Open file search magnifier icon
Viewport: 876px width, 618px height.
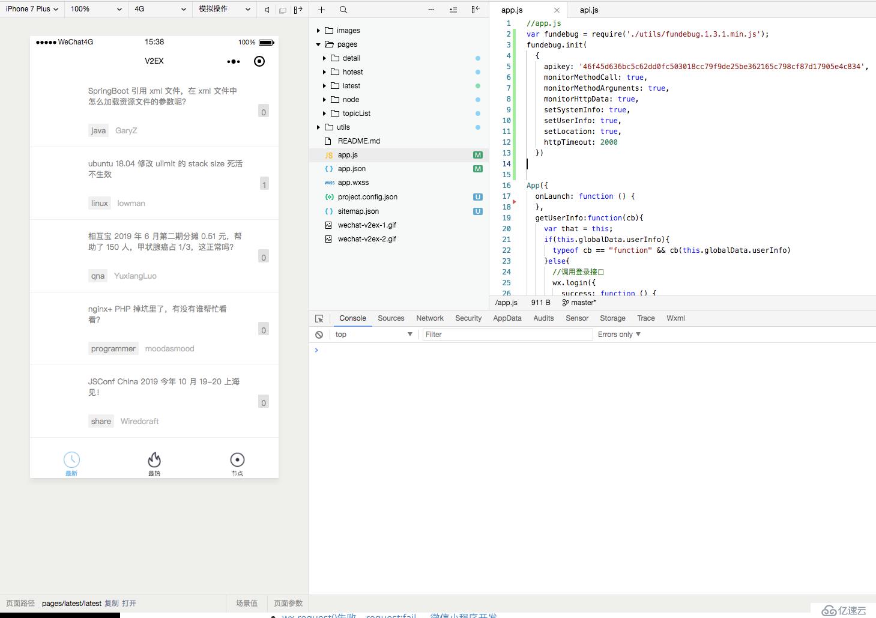pyautogui.click(x=343, y=10)
